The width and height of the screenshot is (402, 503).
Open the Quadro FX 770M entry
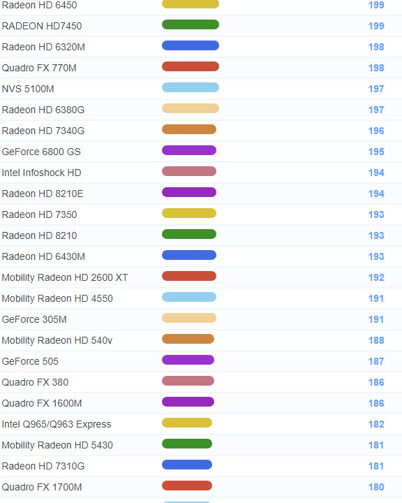point(39,68)
